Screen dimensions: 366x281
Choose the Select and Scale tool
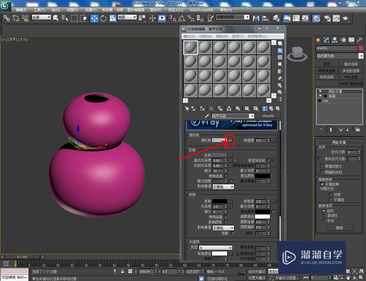[x=112, y=18]
